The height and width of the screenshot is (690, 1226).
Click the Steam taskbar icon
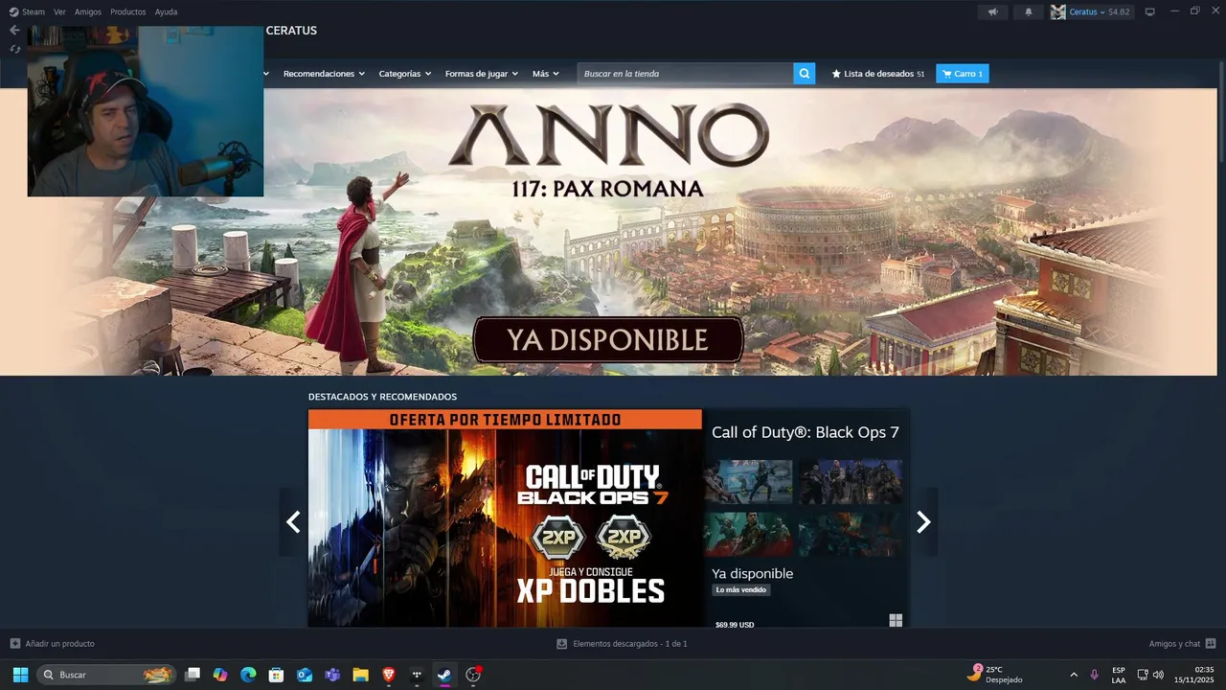(444, 675)
